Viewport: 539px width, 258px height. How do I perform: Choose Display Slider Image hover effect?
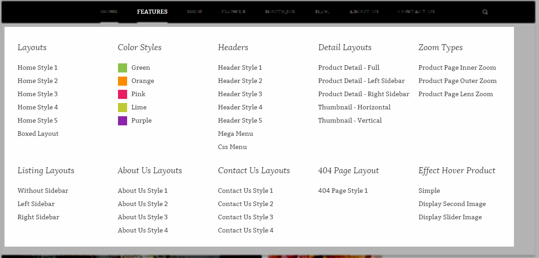pos(450,217)
